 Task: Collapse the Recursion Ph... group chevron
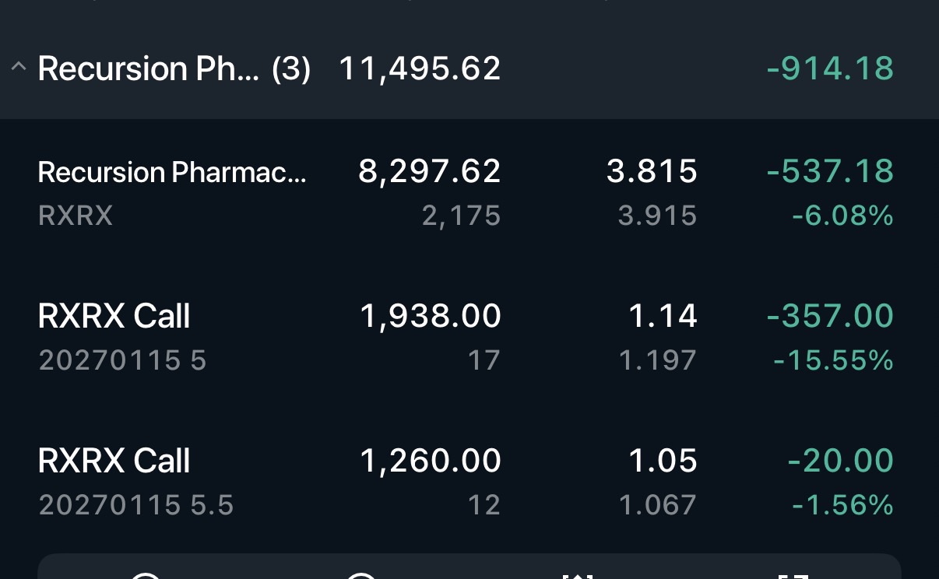pyautogui.click(x=19, y=68)
